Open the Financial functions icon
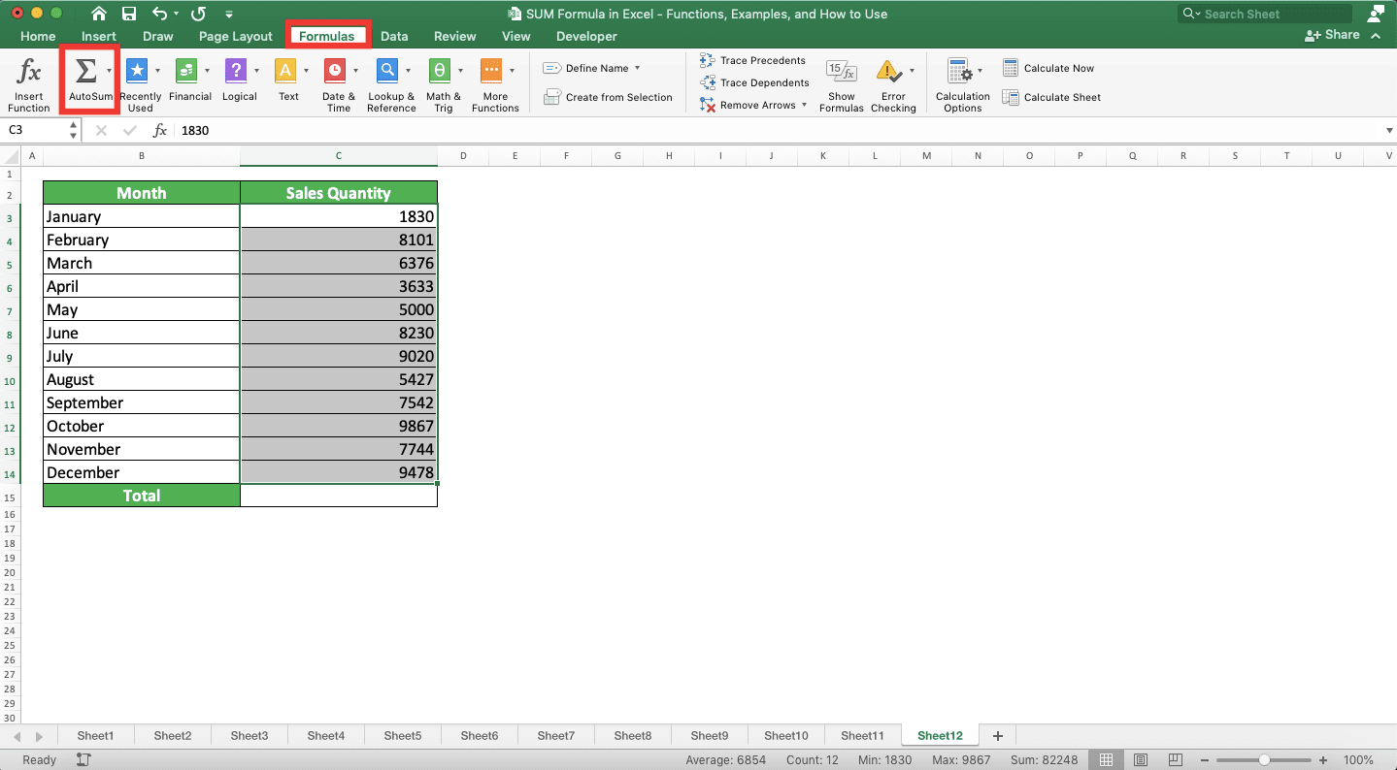This screenshot has height=770, width=1397. pos(186,71)
